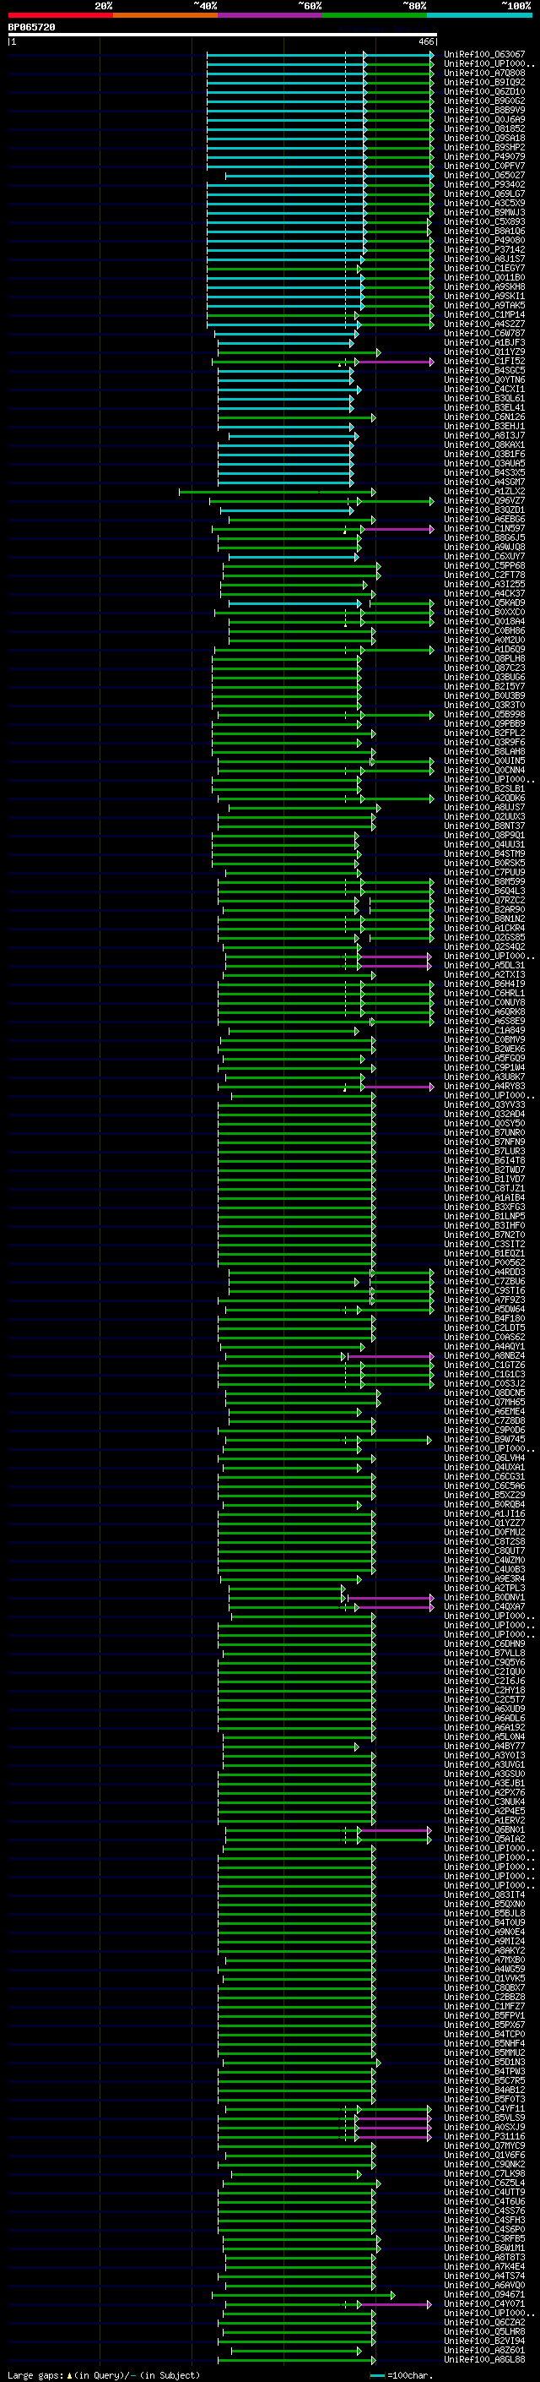Click the green ~80% identity color segment
Viewport: 540px width, 2382px height.
[x=375, y=15]
